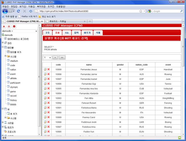Delete row 10993 Feri Attila
This screenshot has height=141, width=186.
pyautogui.click(x=48, y=98)
